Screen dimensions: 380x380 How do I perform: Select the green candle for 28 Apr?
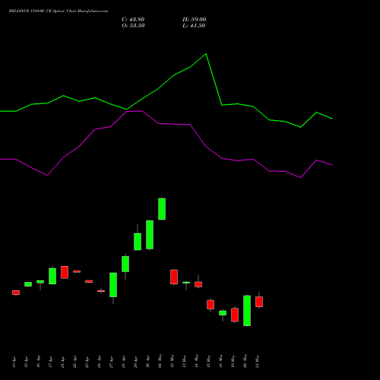125,264
